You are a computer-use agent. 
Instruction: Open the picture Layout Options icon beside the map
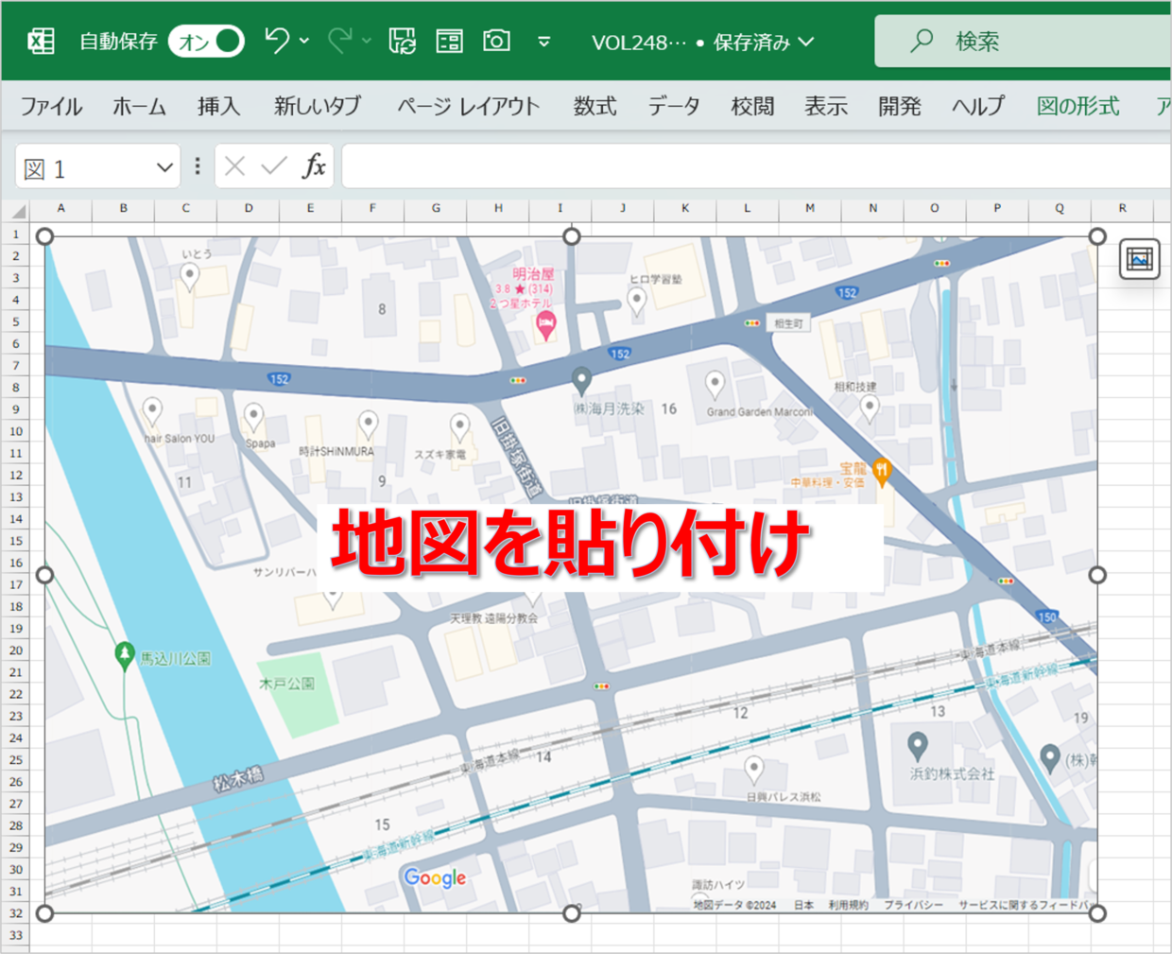tap(1139, 258)
